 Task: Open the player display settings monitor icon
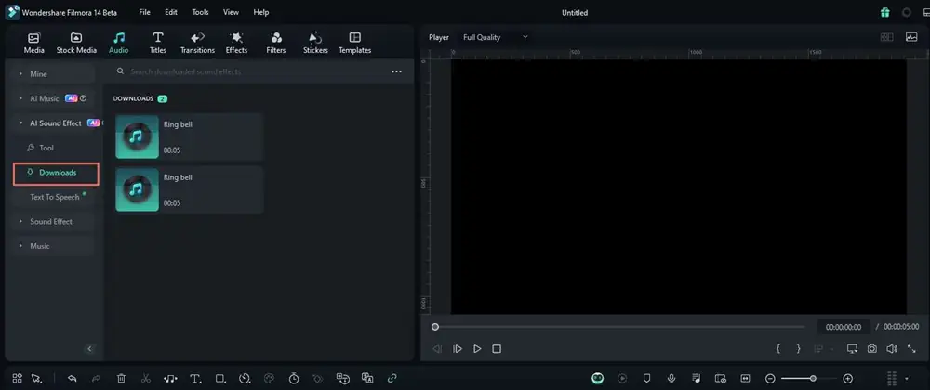coord(852,349)
